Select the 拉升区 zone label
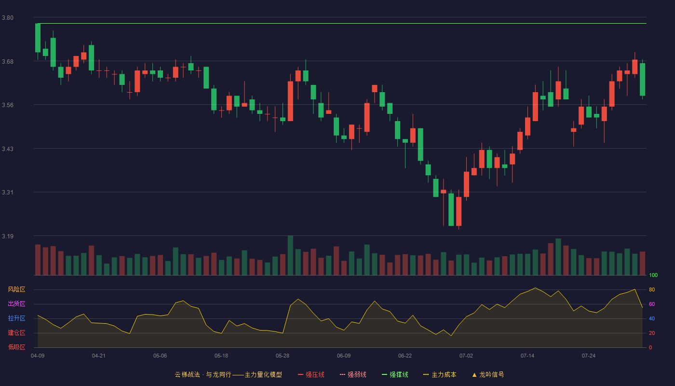The width and height of the screenshot is (675, 386). tap(16, 318)
